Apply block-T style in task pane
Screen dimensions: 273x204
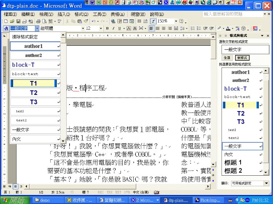click(x=243, y=89)
